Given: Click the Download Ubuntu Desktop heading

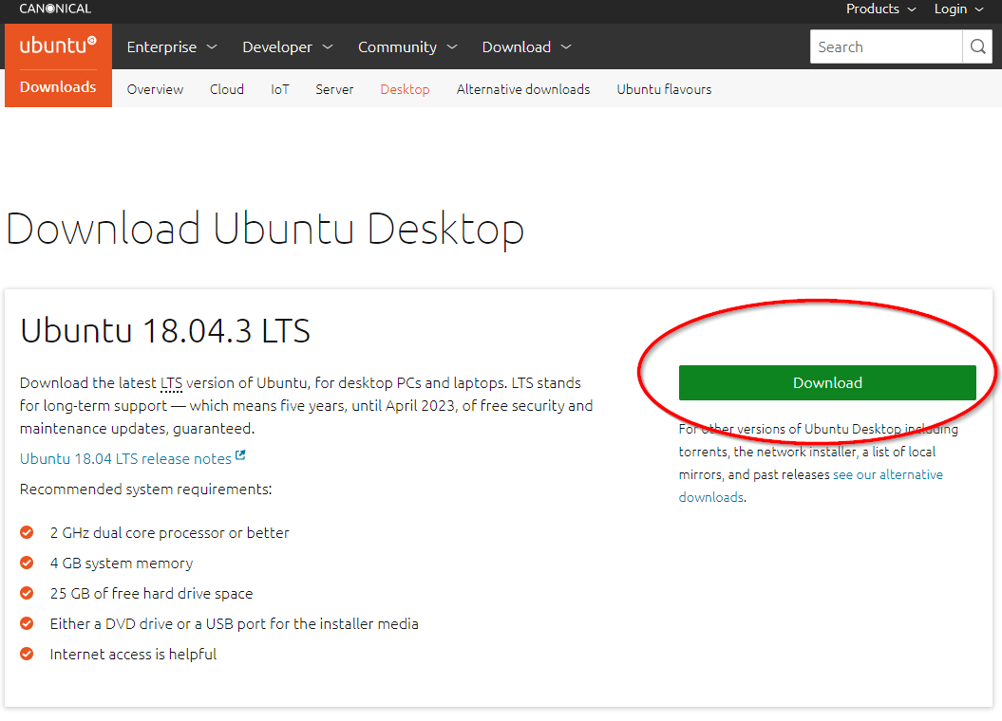Looking at the screenshot, I should 265,230.
